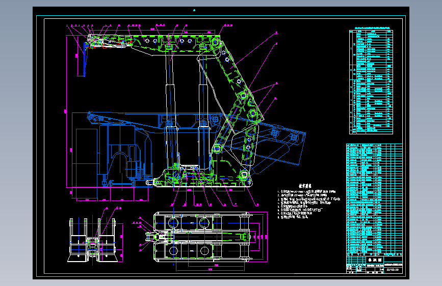Image resolution: width=442 pixels, height=286 pixels.
Task: Click the large cyan parts list table
Action: coord(374,199)
